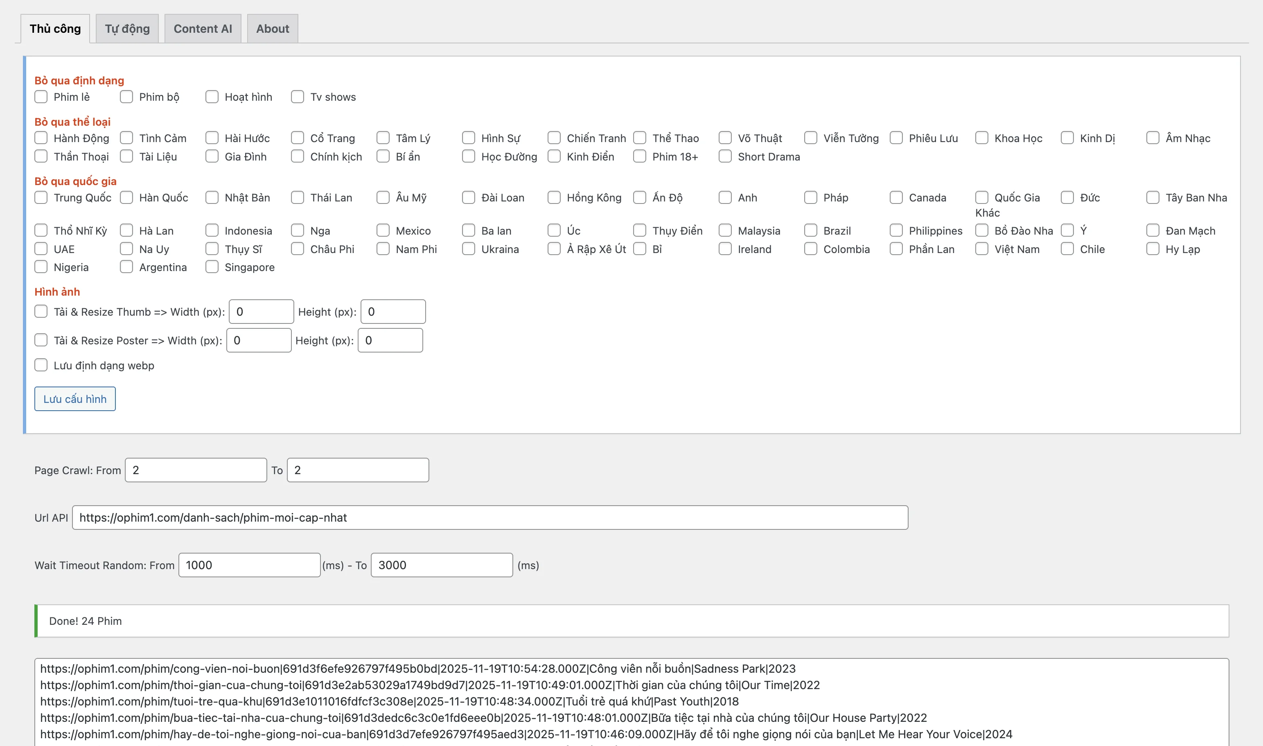Check the Short Drama checkbox
This screenshot has width=1263, height=746.
pos(725,156)
